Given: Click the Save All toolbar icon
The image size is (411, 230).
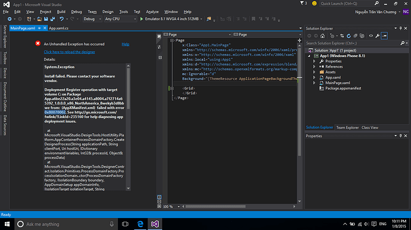Looking at the screenshot, I should tap(52, 19).
